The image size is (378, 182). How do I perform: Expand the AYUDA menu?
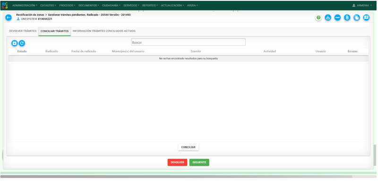(192, 5)
